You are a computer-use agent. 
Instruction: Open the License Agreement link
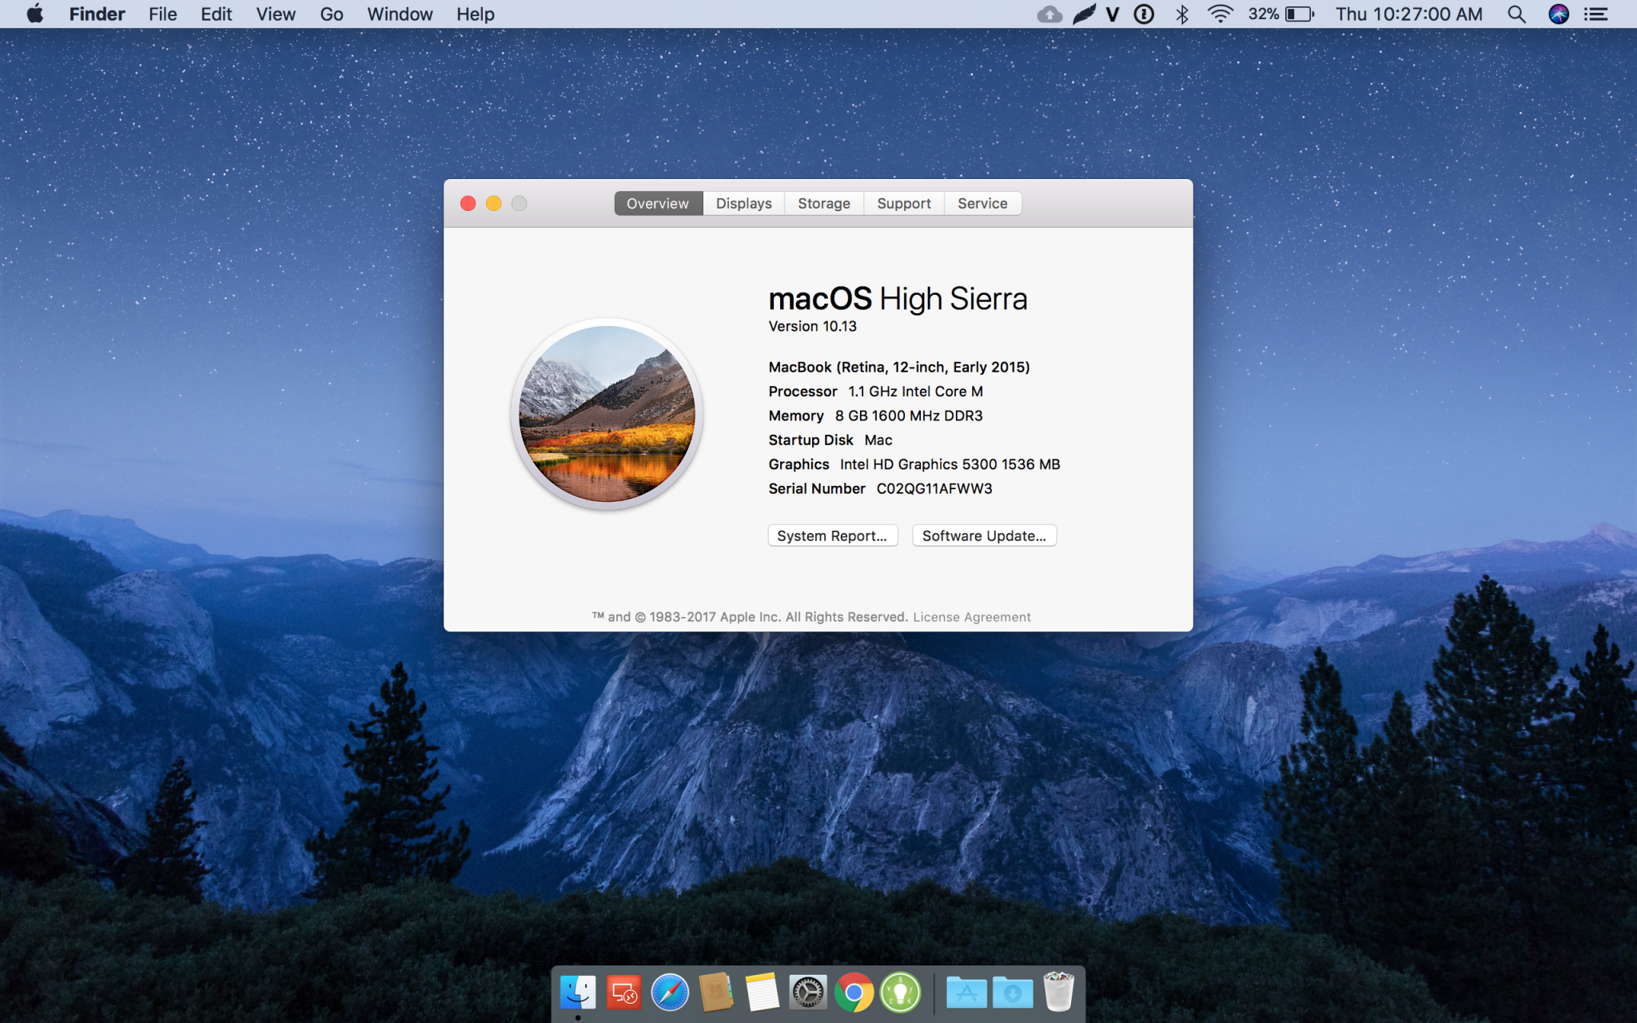(972, 617)
